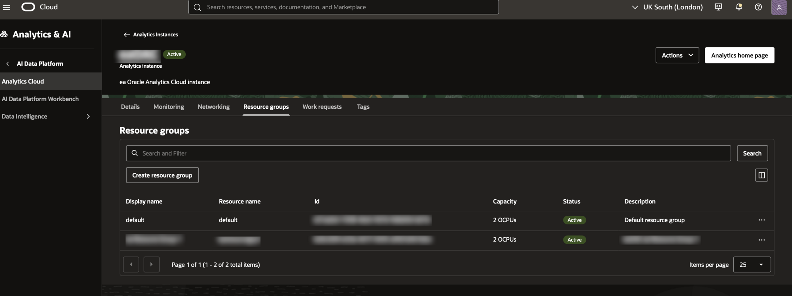Switch to the Details tab
The height and width of the screenshot is (296, 792).
130,107
